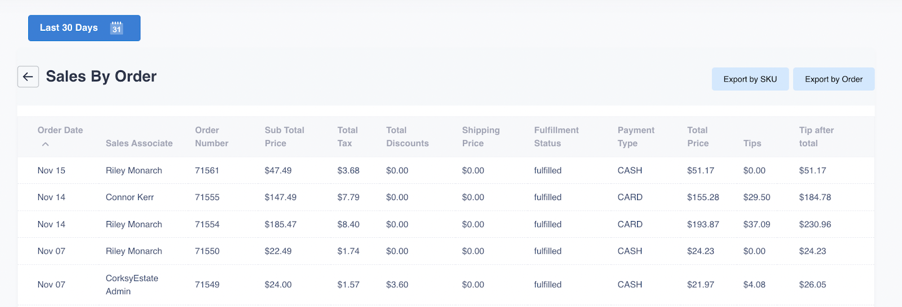Click the back arrow icon
This screenshot has height=307, width=902.
28,77
